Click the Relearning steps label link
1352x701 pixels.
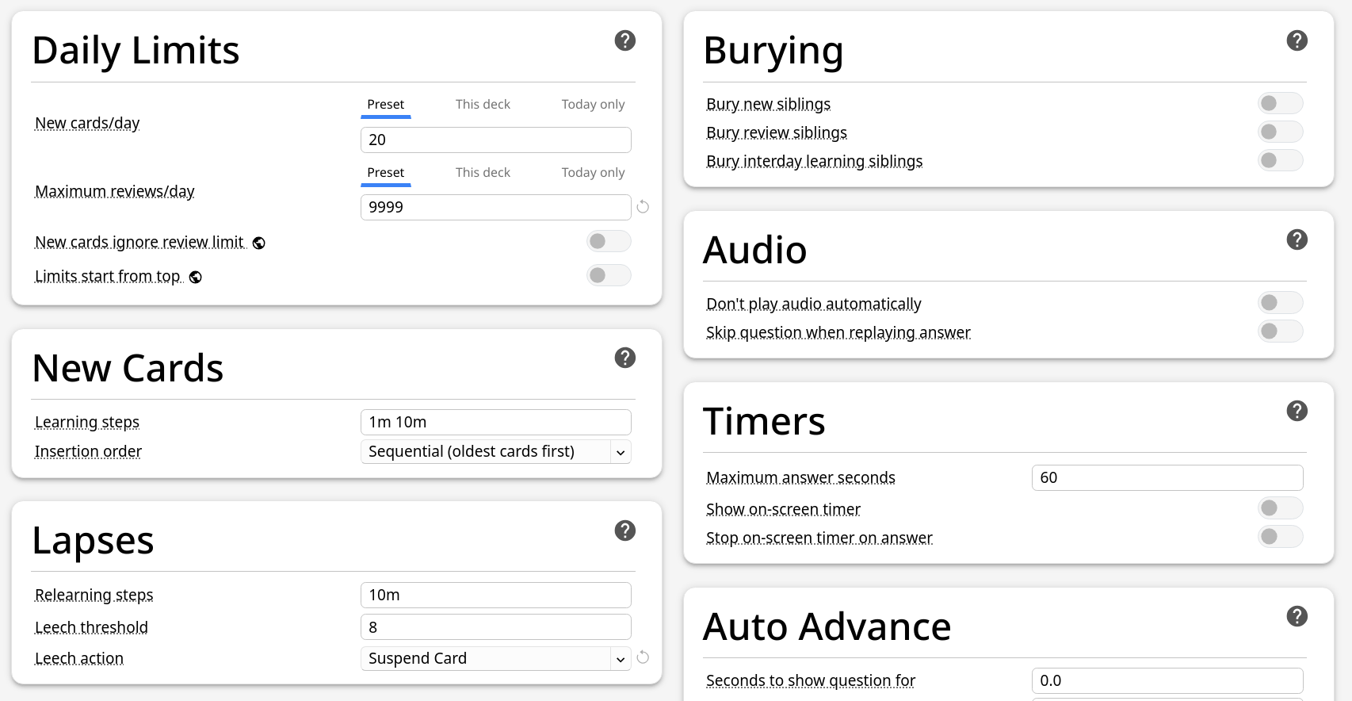click(94, 595)
